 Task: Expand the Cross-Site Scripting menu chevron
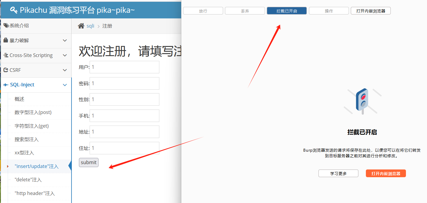pyautogui.click(x=65, y=55)
